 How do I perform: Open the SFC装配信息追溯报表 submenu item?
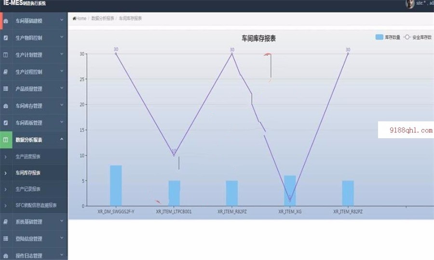36,205
